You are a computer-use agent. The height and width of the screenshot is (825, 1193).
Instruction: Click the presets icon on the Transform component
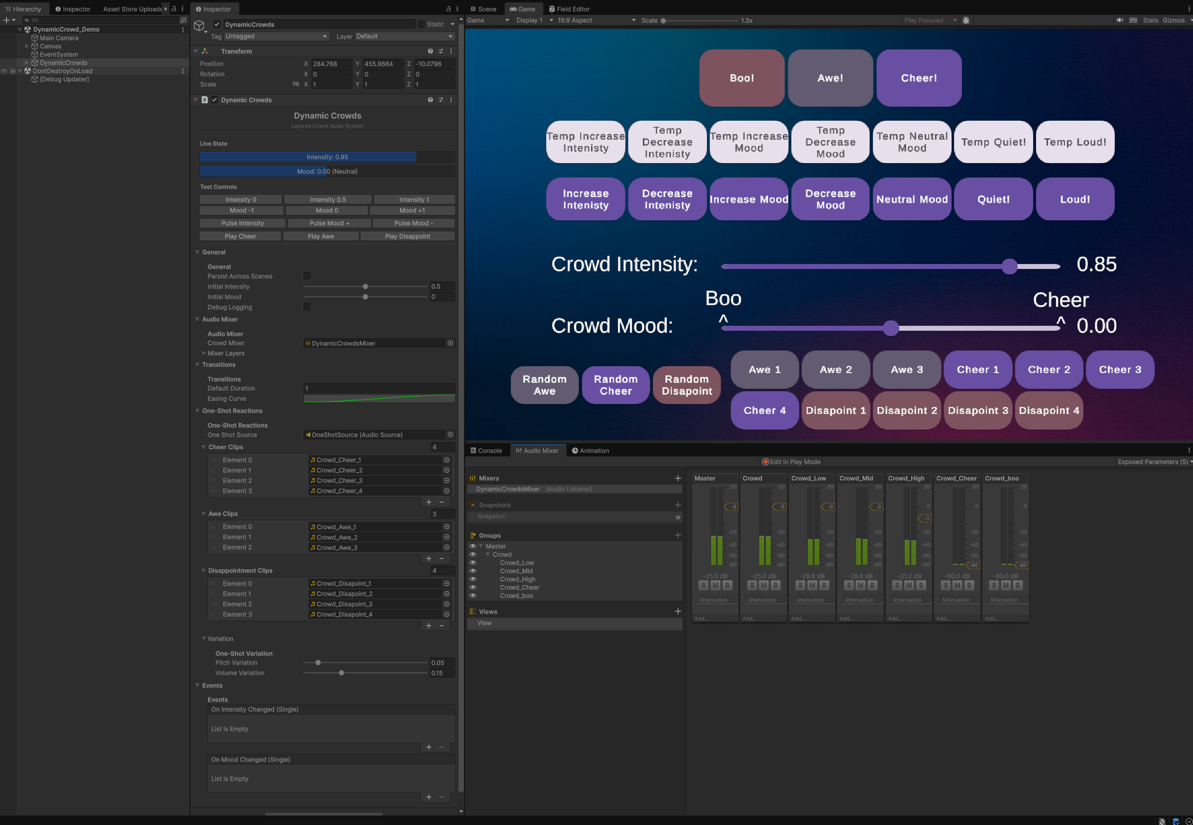(x=441, y=51)
